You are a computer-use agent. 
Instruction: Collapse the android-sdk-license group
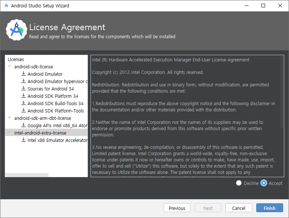[x=10, y=66]
